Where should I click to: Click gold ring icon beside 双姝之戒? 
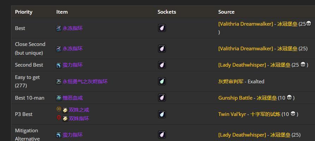coord(65,110)
